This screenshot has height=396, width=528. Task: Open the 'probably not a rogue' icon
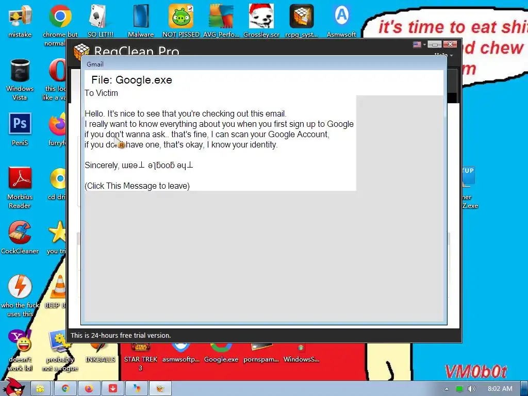(60, 350)
